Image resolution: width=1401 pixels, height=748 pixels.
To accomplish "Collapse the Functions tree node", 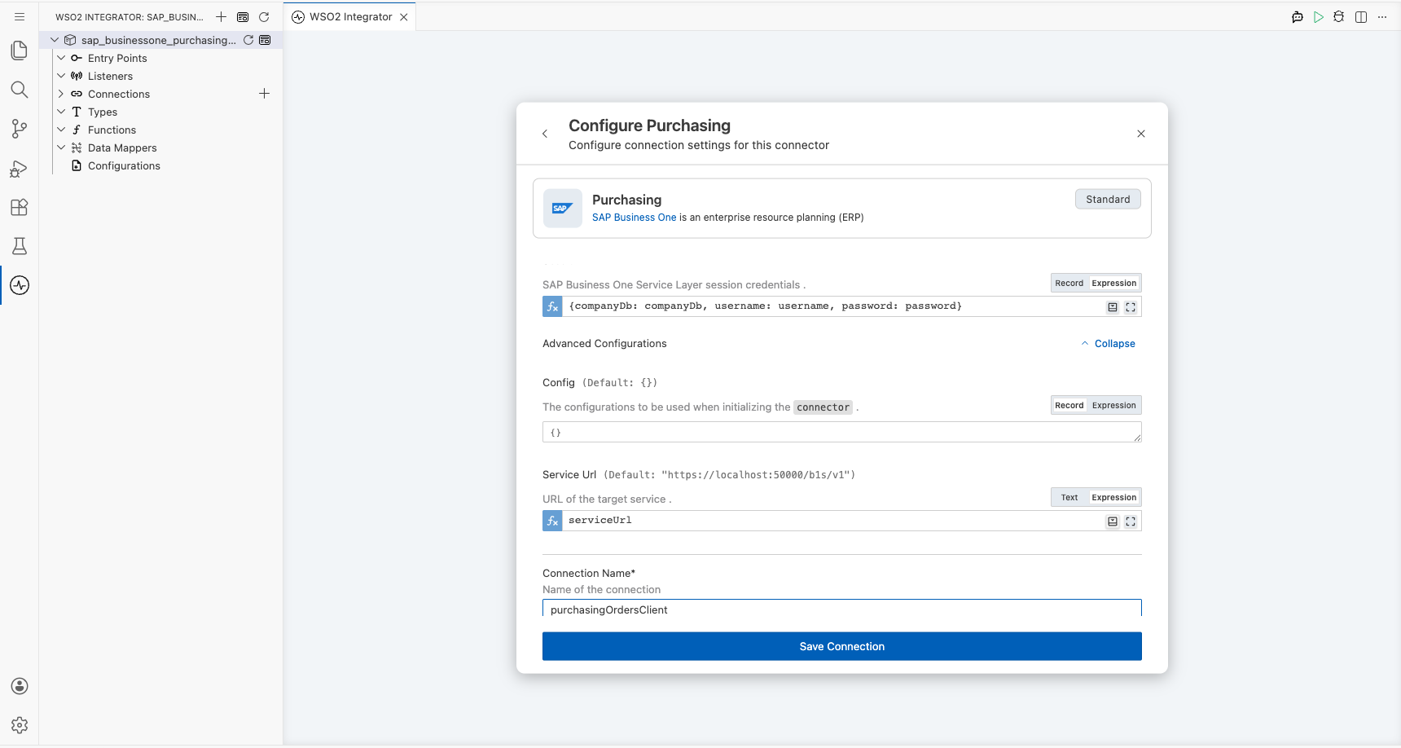I will pyautogui.click(x=61, y=130).
